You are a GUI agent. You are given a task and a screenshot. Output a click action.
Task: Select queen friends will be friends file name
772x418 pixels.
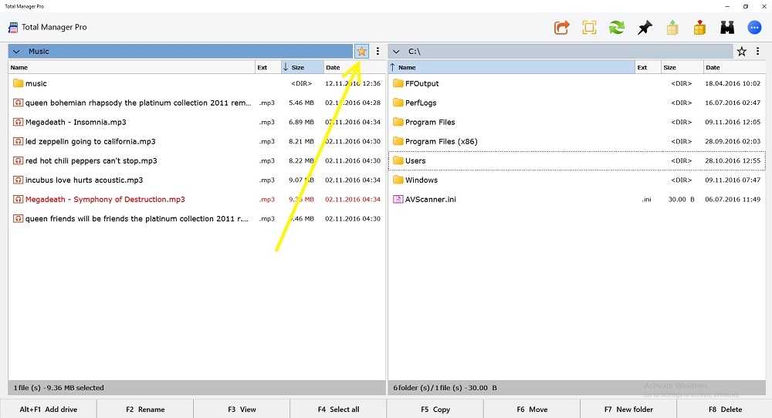(x=137, y=218)
